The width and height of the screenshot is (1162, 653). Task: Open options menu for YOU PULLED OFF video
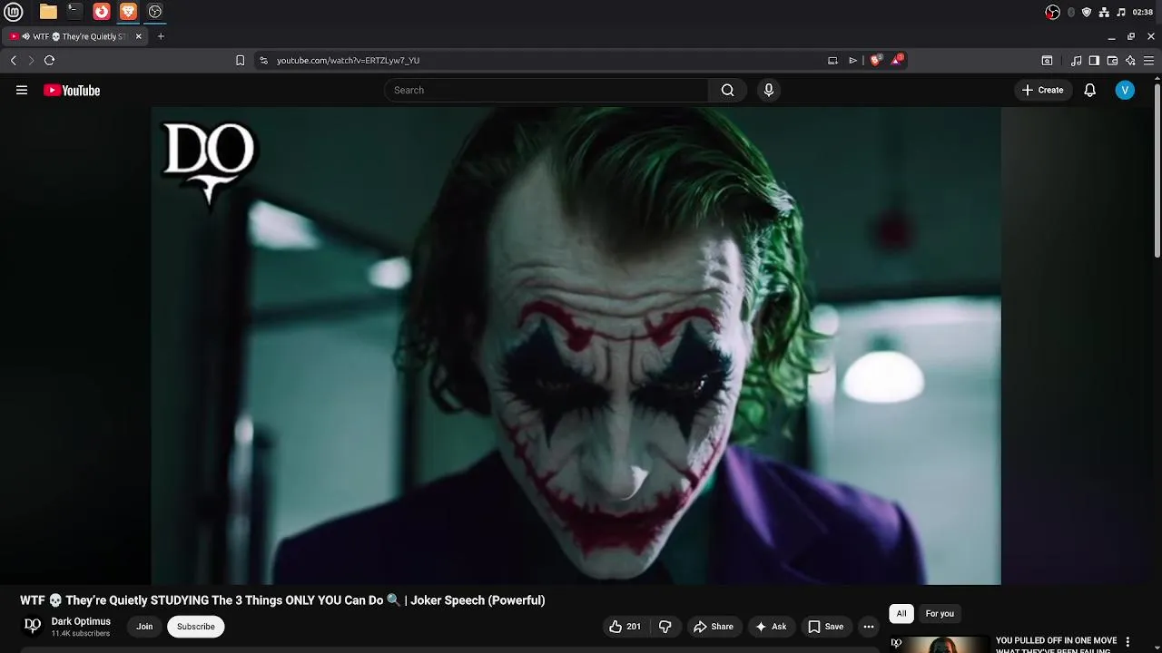(x=1128, y=642)
